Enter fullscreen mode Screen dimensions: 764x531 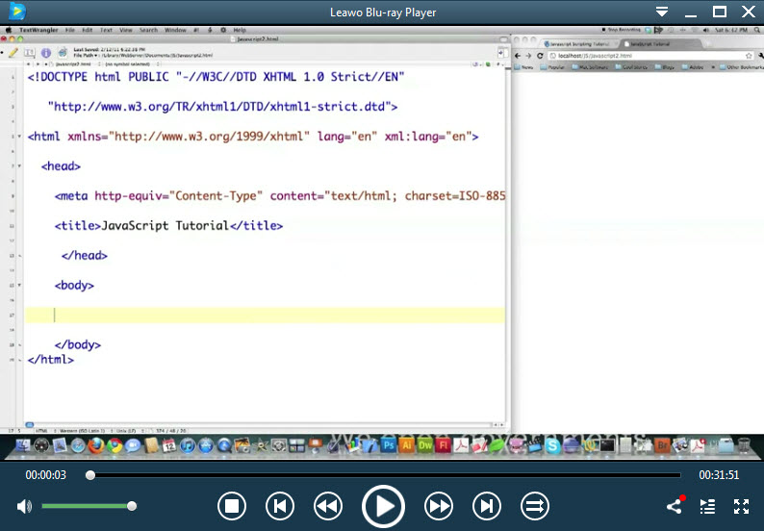[x=741, y=507]
